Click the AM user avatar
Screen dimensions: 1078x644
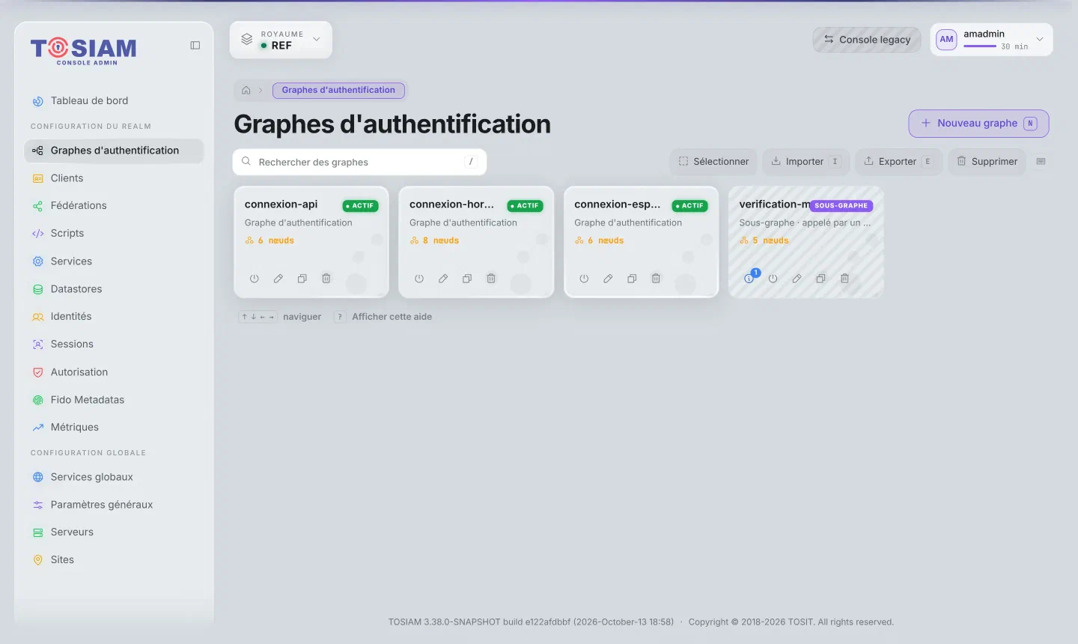pyautogui.click(x=946, y=40)
